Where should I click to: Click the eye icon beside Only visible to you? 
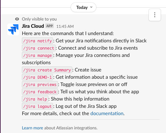[17, 19]
